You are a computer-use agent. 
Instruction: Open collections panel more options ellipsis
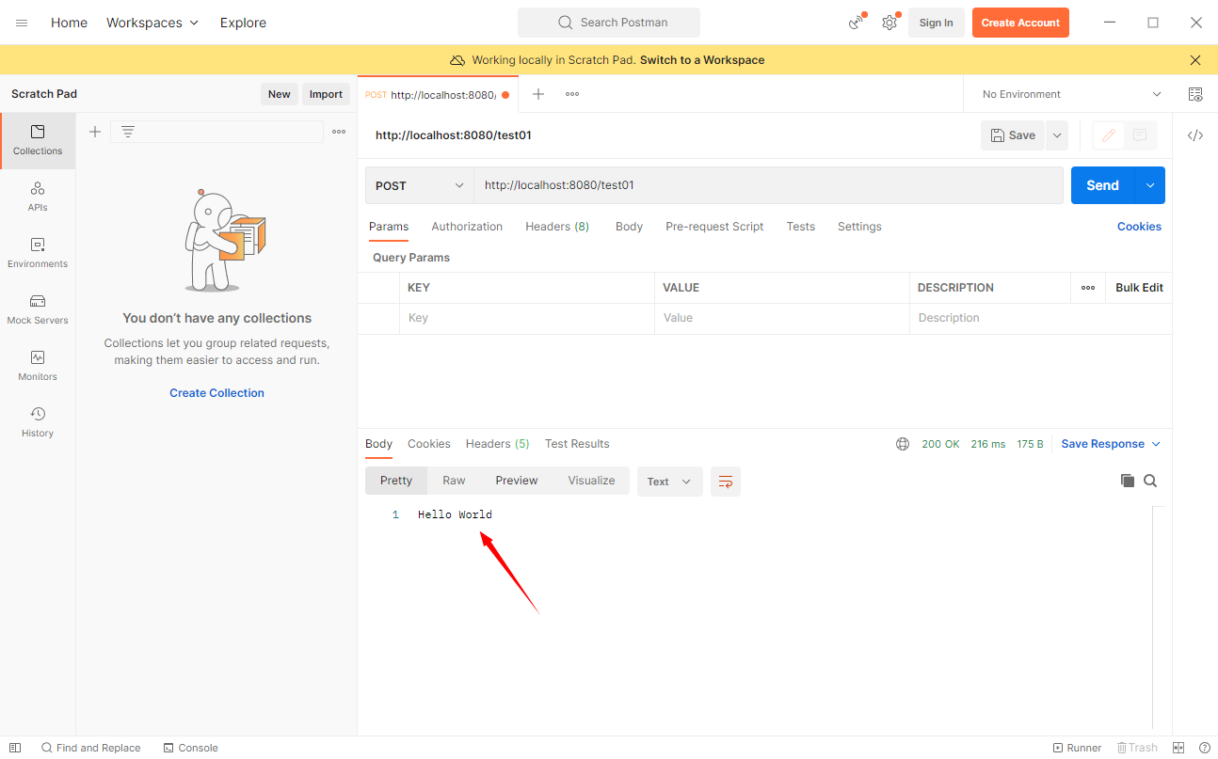click(339, 132)
